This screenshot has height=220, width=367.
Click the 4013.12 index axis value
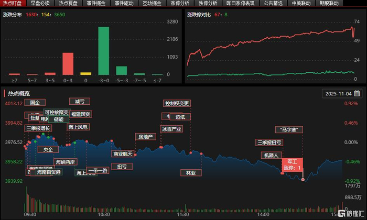(x=14, y=103)
